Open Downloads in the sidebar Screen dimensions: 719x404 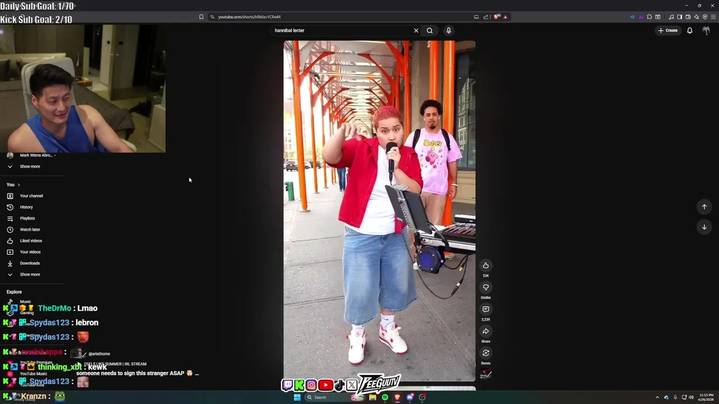click(30, 263)
